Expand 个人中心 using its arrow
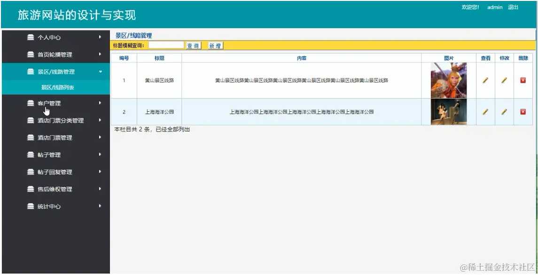 (100, 37)
